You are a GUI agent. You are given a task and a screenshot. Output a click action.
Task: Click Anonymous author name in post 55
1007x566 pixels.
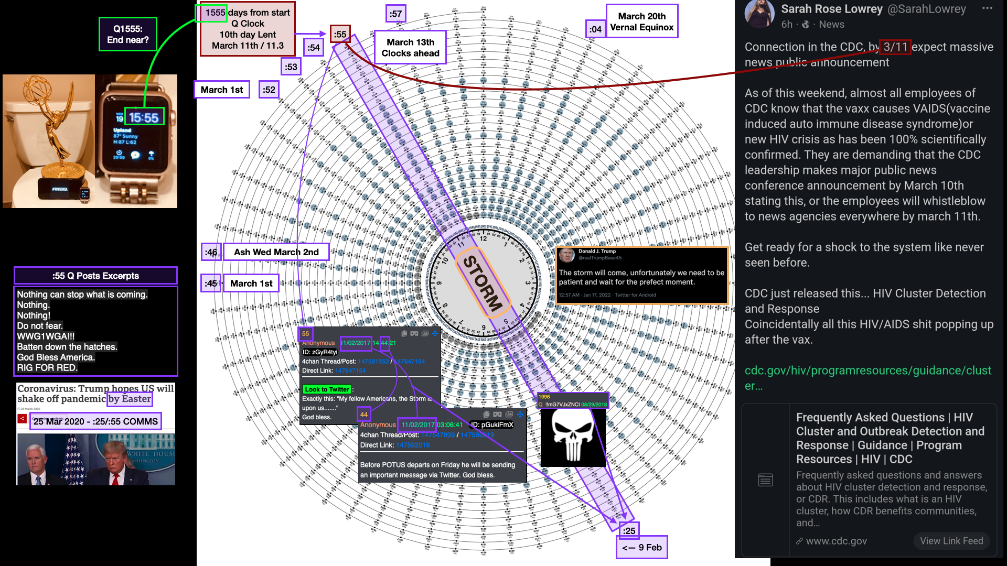[318, 343]
